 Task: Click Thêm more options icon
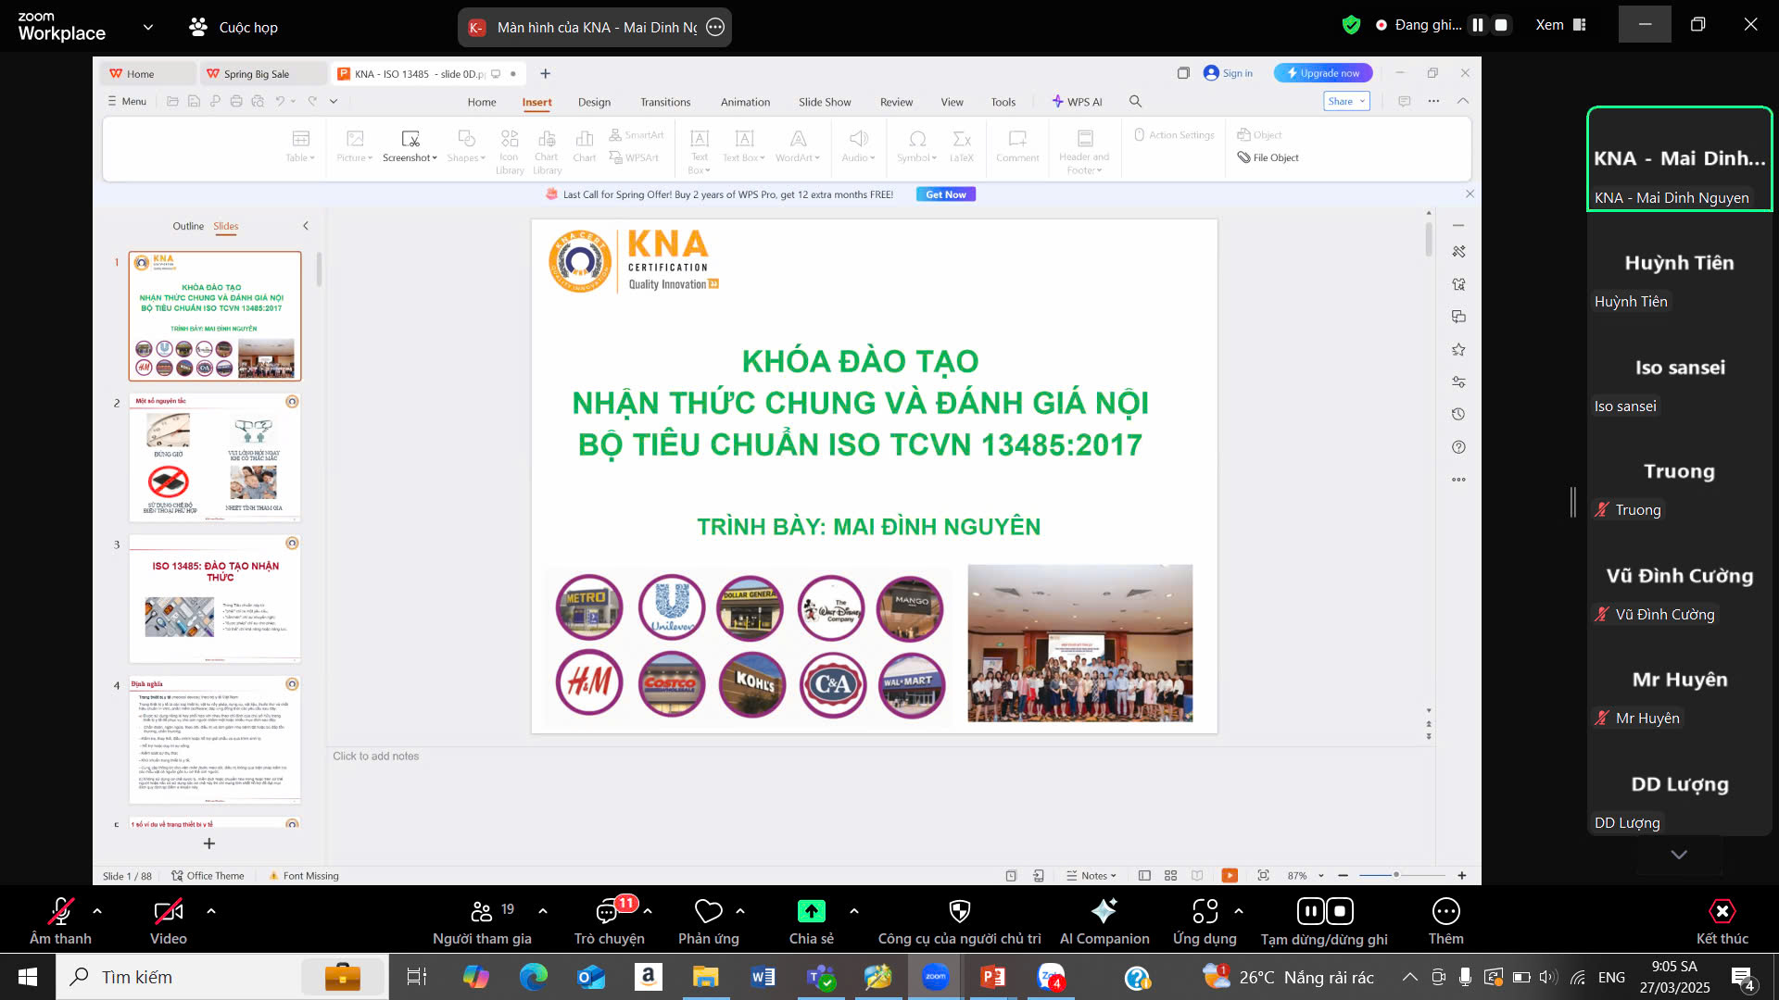(1445, 912)
